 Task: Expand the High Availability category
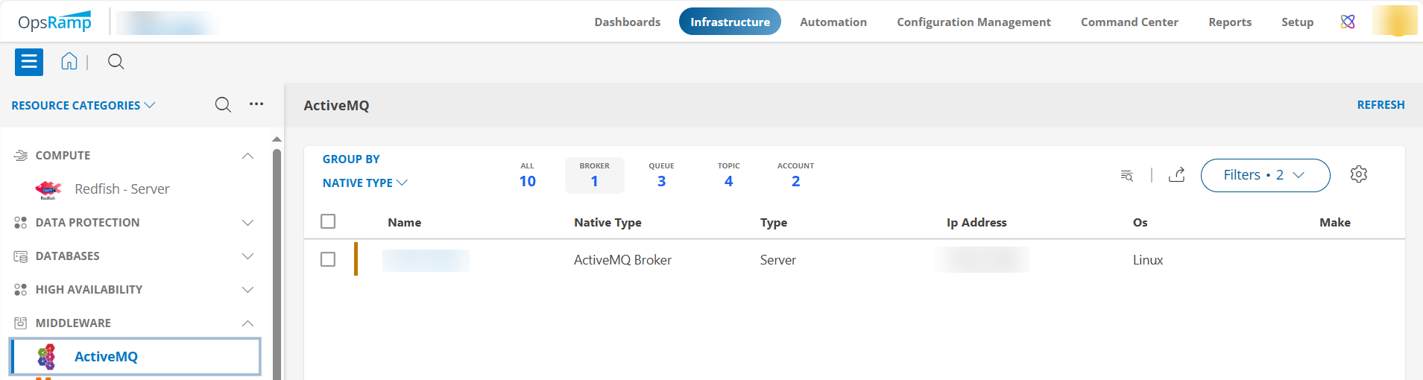pos(248,290)
